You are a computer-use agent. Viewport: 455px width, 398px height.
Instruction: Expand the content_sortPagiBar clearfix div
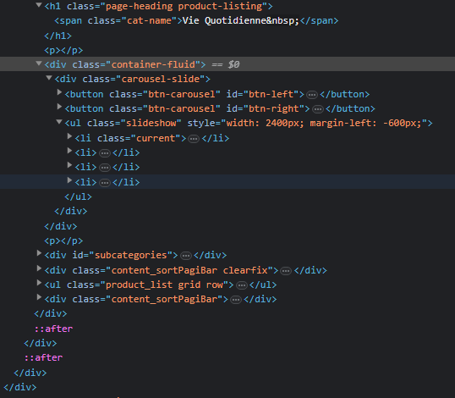click(39, 268)
